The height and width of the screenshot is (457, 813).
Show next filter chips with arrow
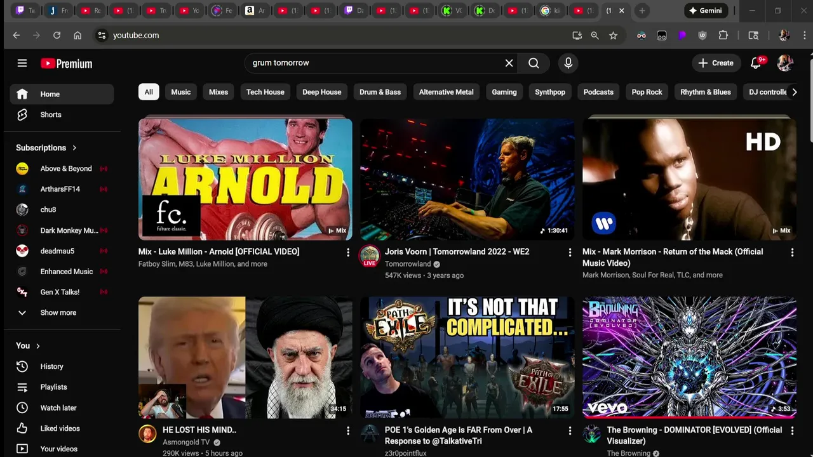[794, 92]
